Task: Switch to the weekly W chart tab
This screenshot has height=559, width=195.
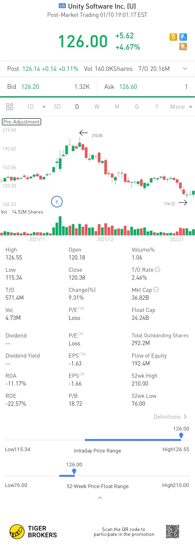Action: coord(97,107)
